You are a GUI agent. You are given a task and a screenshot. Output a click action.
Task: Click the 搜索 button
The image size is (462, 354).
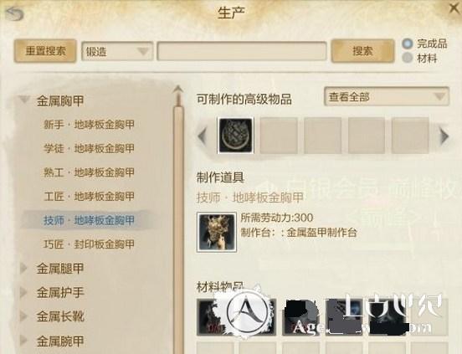[x=362, y=51]
